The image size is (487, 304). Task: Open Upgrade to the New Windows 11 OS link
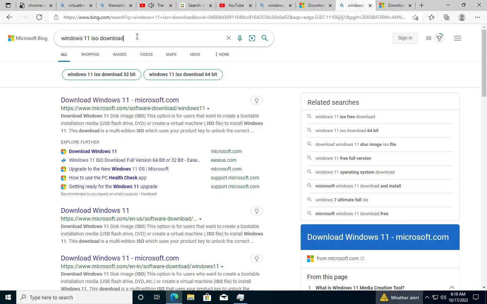[119, 169]
